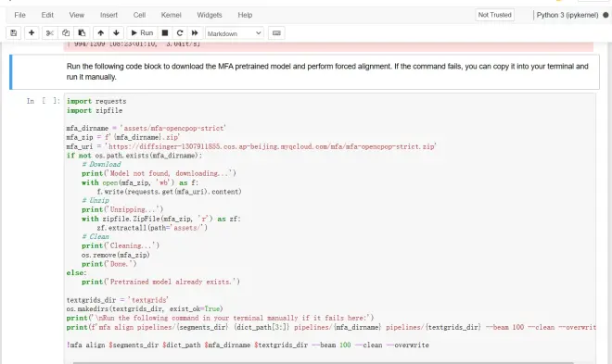Open the Help menu

(245, 15)
